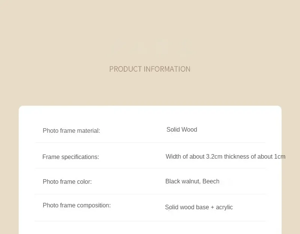Select the 'Photo frame color:' label
The width and height of the screenshot is (300, 234).
coord(67,181)
